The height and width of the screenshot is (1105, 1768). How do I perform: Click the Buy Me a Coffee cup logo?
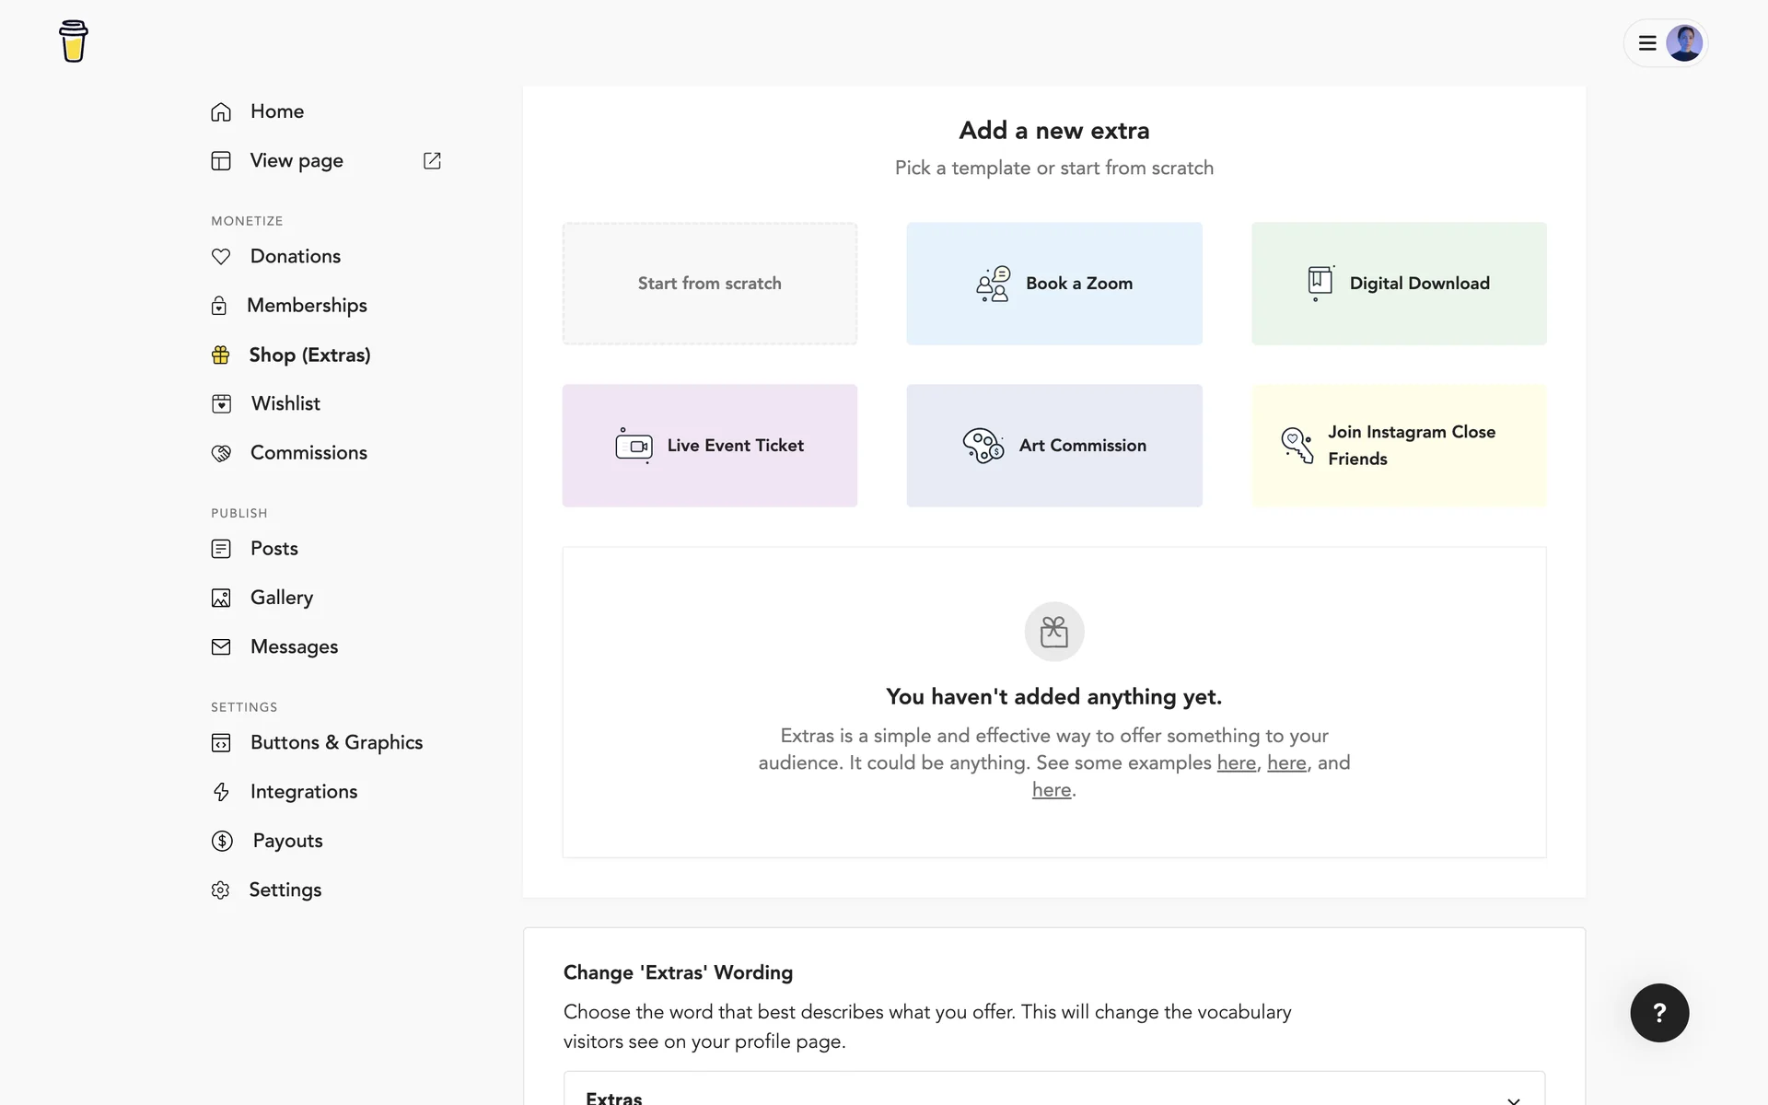[74, 41]
